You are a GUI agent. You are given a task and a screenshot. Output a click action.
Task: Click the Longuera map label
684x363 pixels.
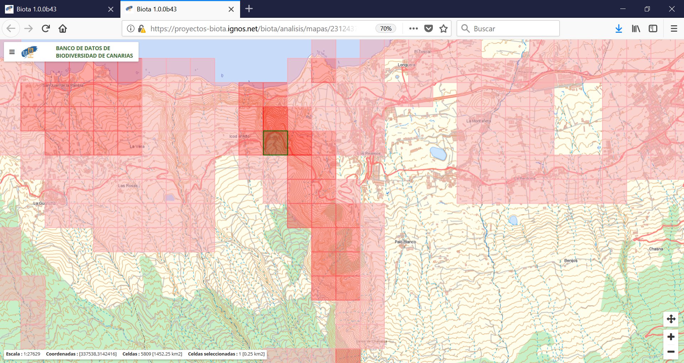click(406, 65)
